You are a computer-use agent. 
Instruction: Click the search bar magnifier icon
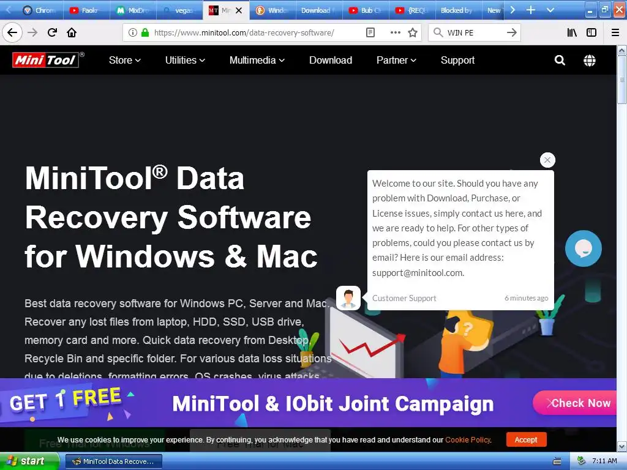(x=438, y=32)
